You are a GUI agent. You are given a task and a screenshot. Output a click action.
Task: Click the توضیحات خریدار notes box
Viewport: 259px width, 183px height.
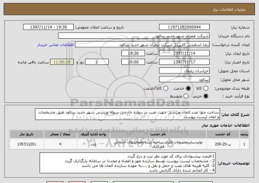128,163
